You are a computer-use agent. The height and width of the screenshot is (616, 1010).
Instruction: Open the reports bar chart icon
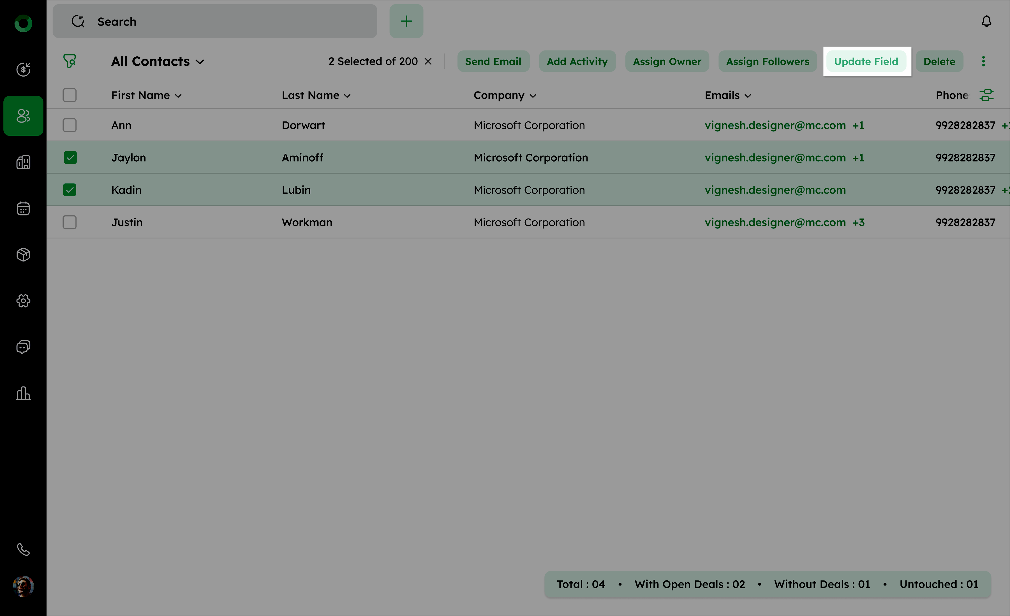[x=23, y=393]
